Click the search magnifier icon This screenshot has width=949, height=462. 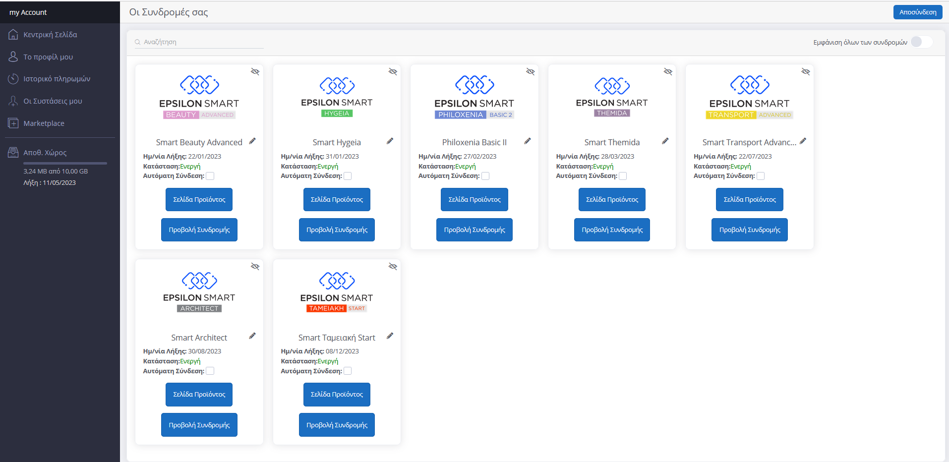(137, 42)
